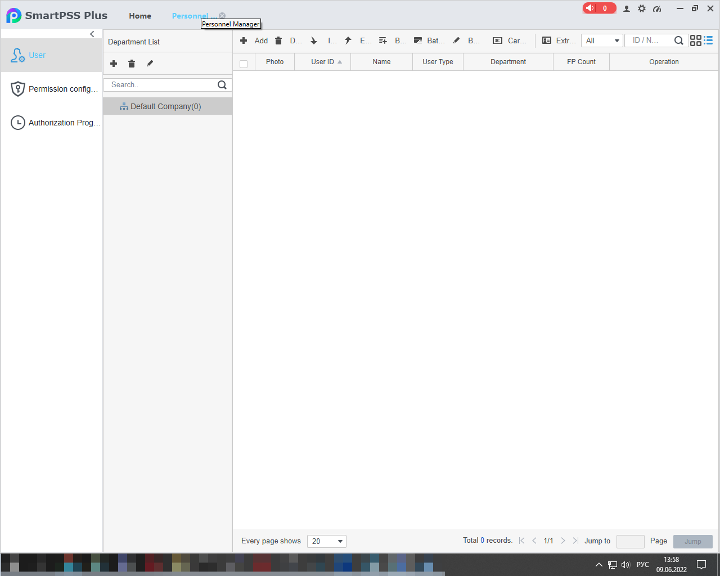Go to the first page
Image resolution: width=720 pixels, height=576 pixels.
tap(522, 541)
